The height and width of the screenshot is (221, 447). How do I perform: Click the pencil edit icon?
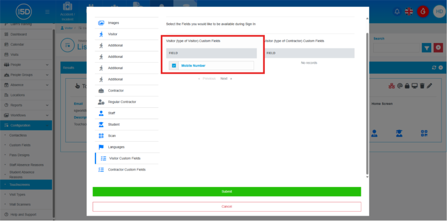point(430,86)
